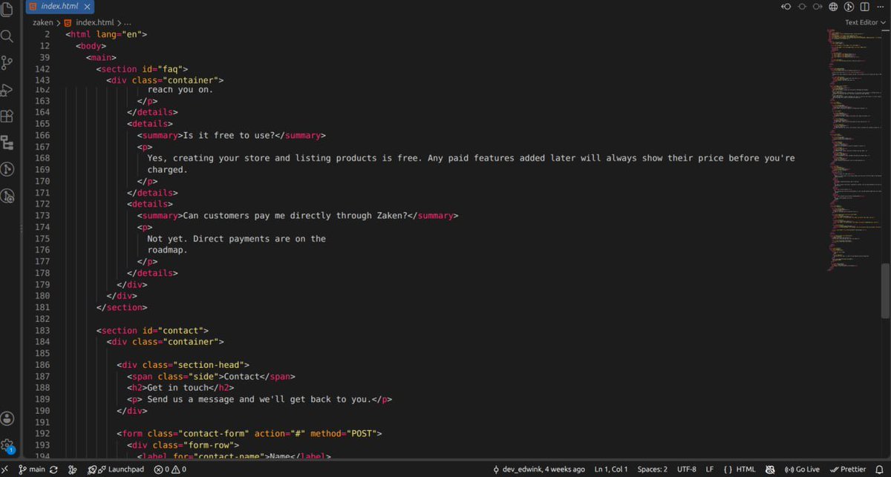Image resolution: width=891 pixels, height=477 pixels.
Task: Click the dev_edwink blame annotation
Action: click(538, 470)
